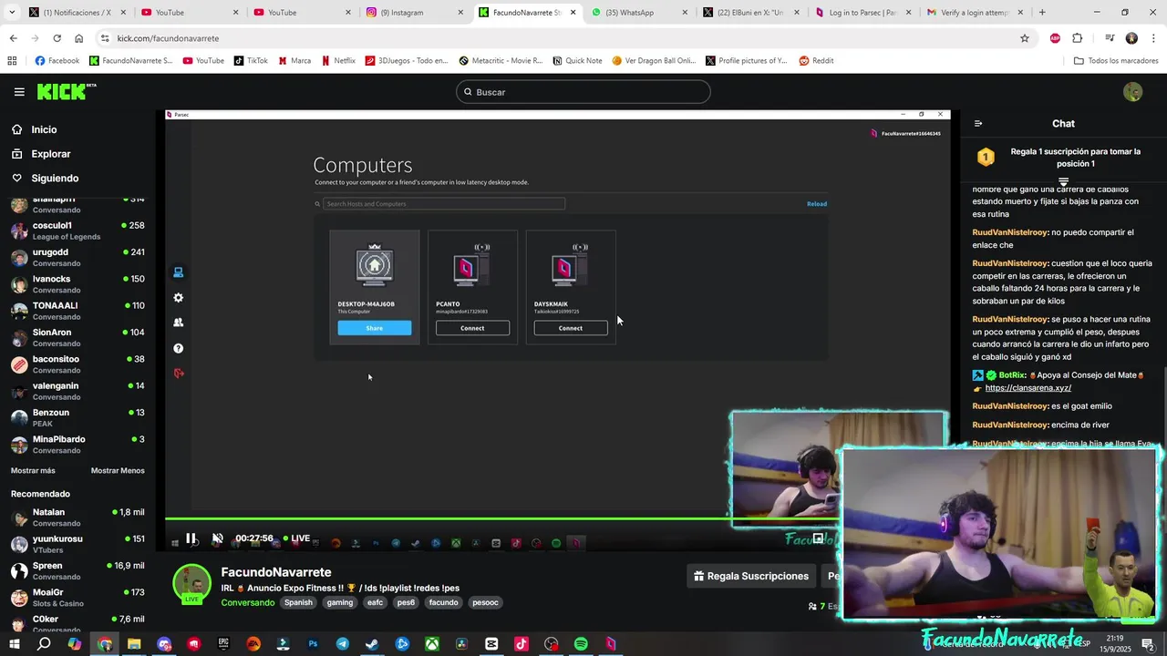Screen dimensions: 1167x656
Task: Open TikTok app from the taskbar
Action: 522,644
